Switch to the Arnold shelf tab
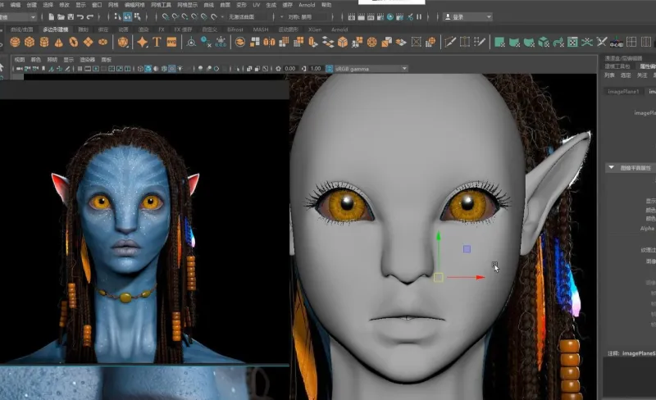 pos(339,30)
